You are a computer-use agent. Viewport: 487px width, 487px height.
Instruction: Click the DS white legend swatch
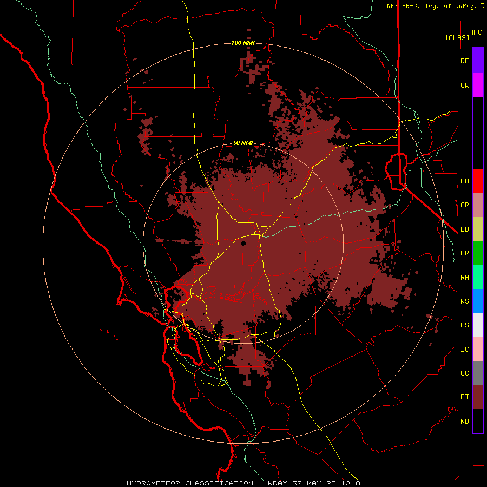coord(478,325)
